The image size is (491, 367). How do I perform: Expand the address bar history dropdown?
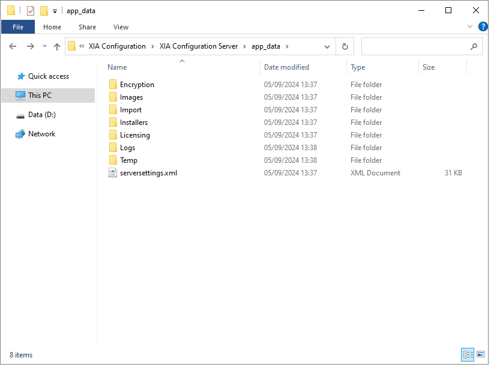coord(327,47)
